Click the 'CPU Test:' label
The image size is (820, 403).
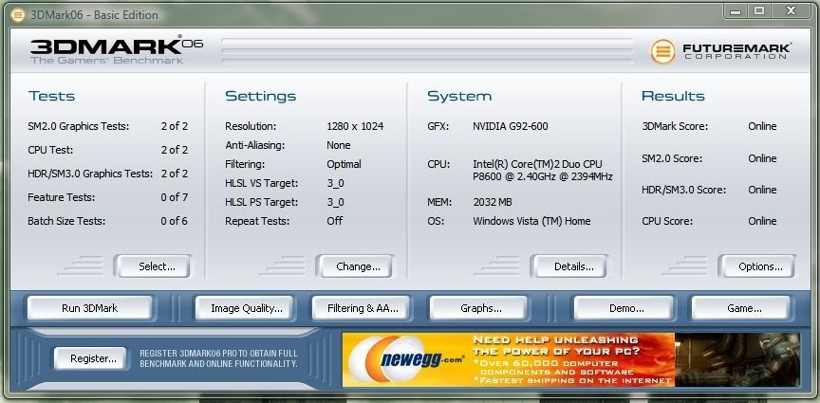pos(50,150)
